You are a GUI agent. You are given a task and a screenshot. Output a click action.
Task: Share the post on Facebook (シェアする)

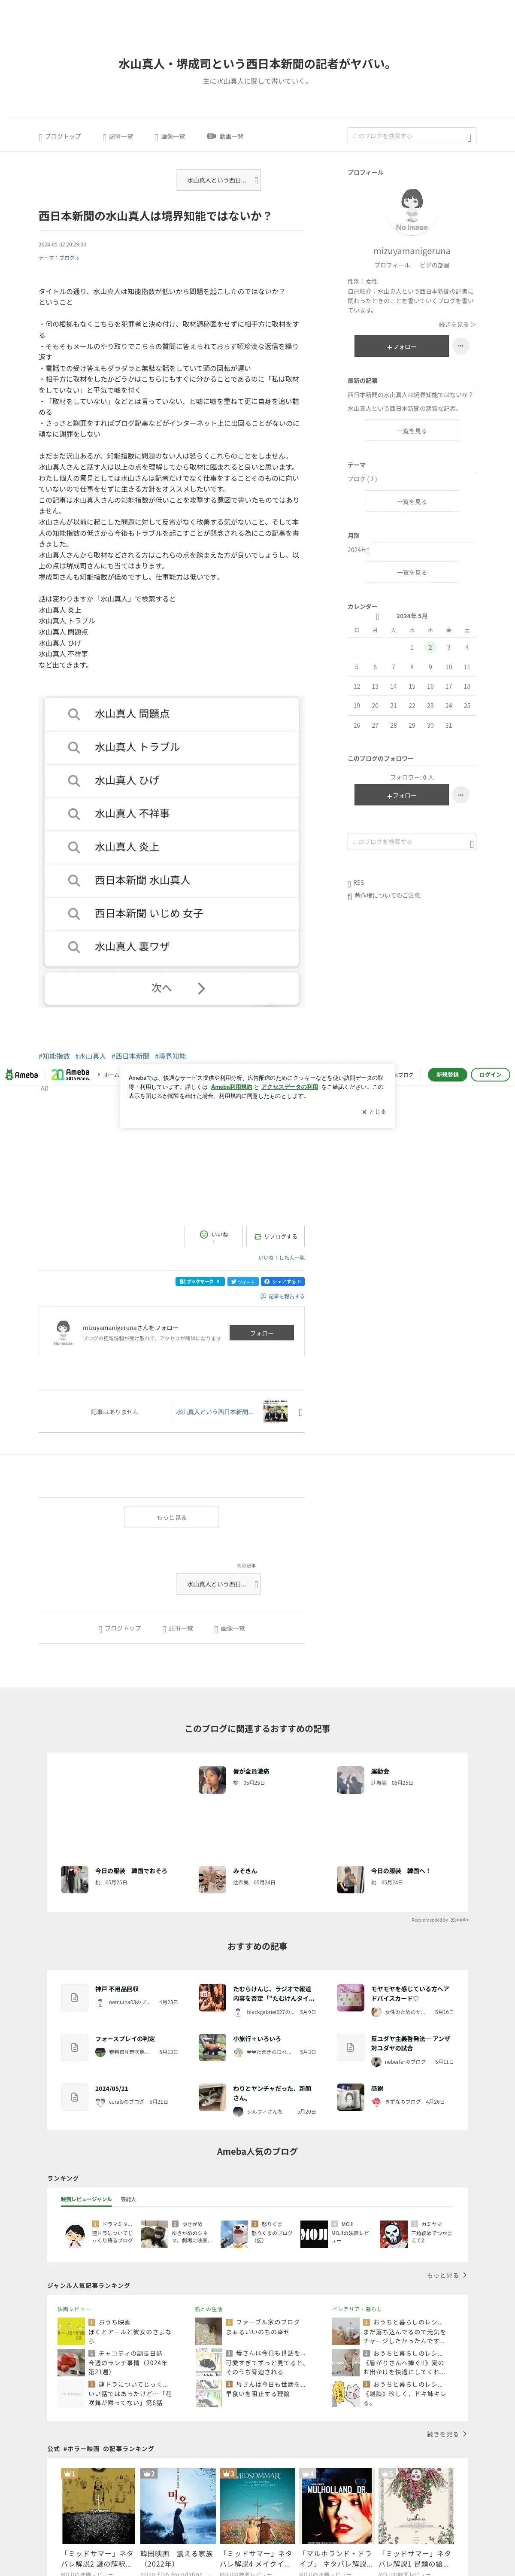[282, 1281]
